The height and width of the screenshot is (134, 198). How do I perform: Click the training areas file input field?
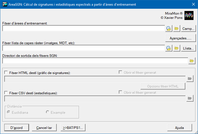tap(83, 28)
